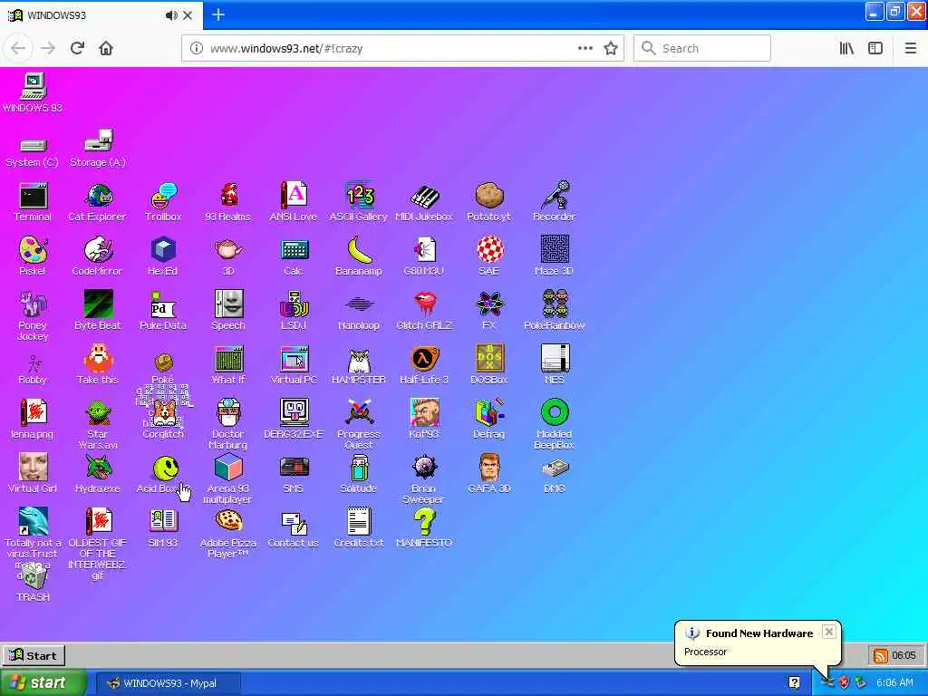The width and height of the screenshot is (928, 696).
Task: Select the WINDOWS93 browser tab
Action: pos(101,14)
